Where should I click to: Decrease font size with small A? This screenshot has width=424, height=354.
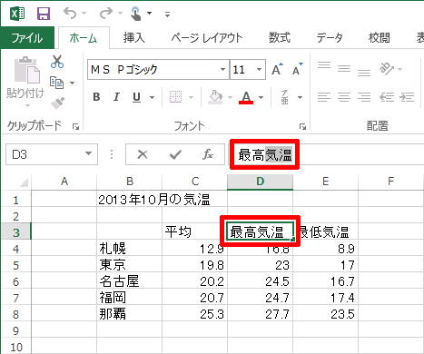297,70
